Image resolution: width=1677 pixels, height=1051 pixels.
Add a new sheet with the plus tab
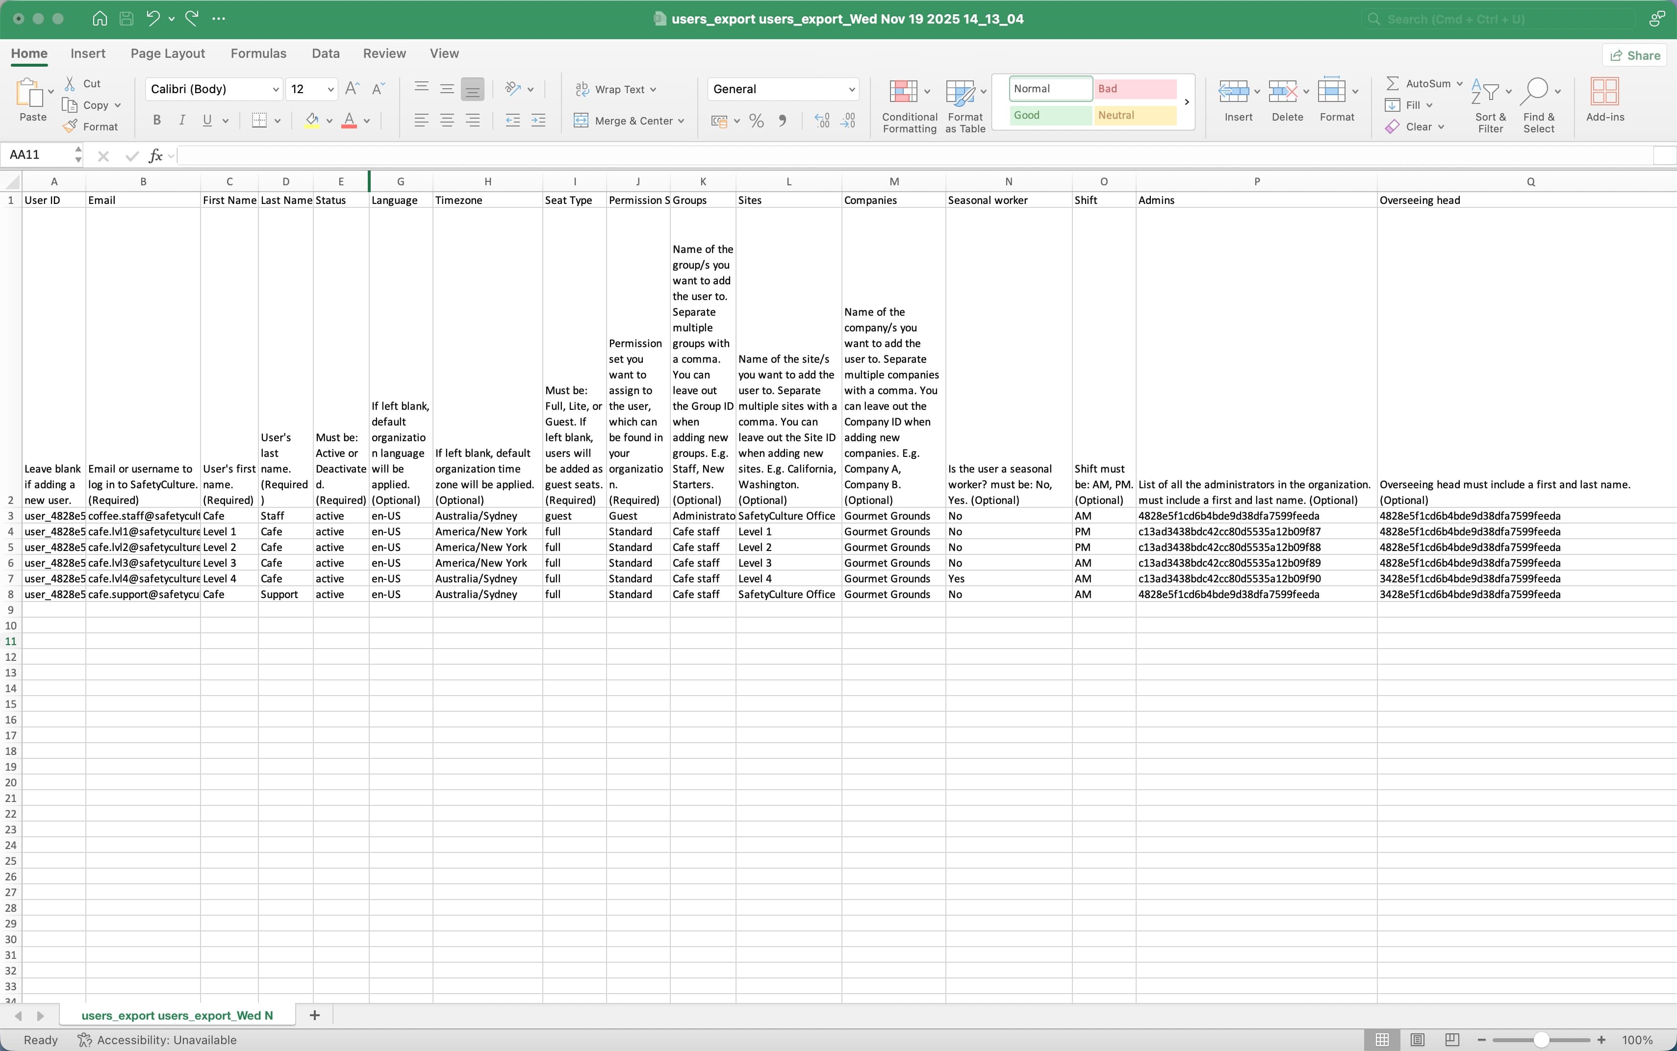(314, 1015)
